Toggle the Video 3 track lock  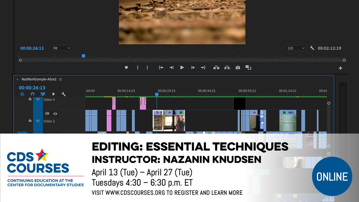tap(30, 99)
